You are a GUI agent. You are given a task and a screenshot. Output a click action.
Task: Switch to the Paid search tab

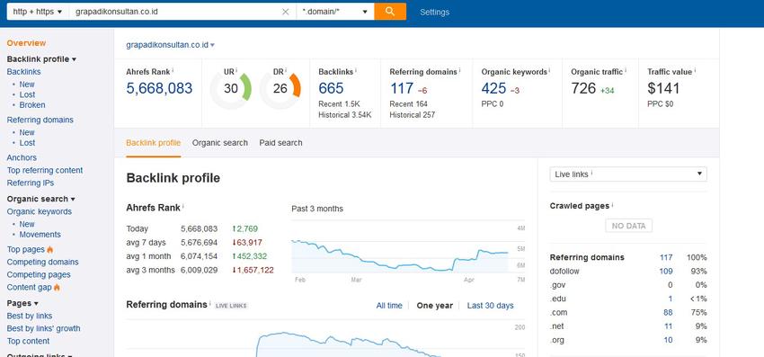280,143
